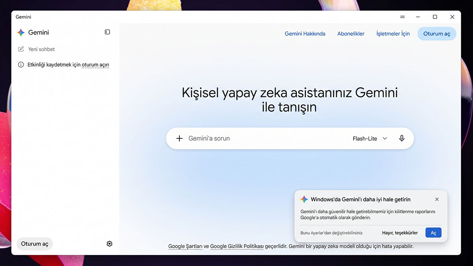Click Kişisel yapay zeka asistanınız heading
The height and width of the screenshot is (266, 473).
click(290, 100)
